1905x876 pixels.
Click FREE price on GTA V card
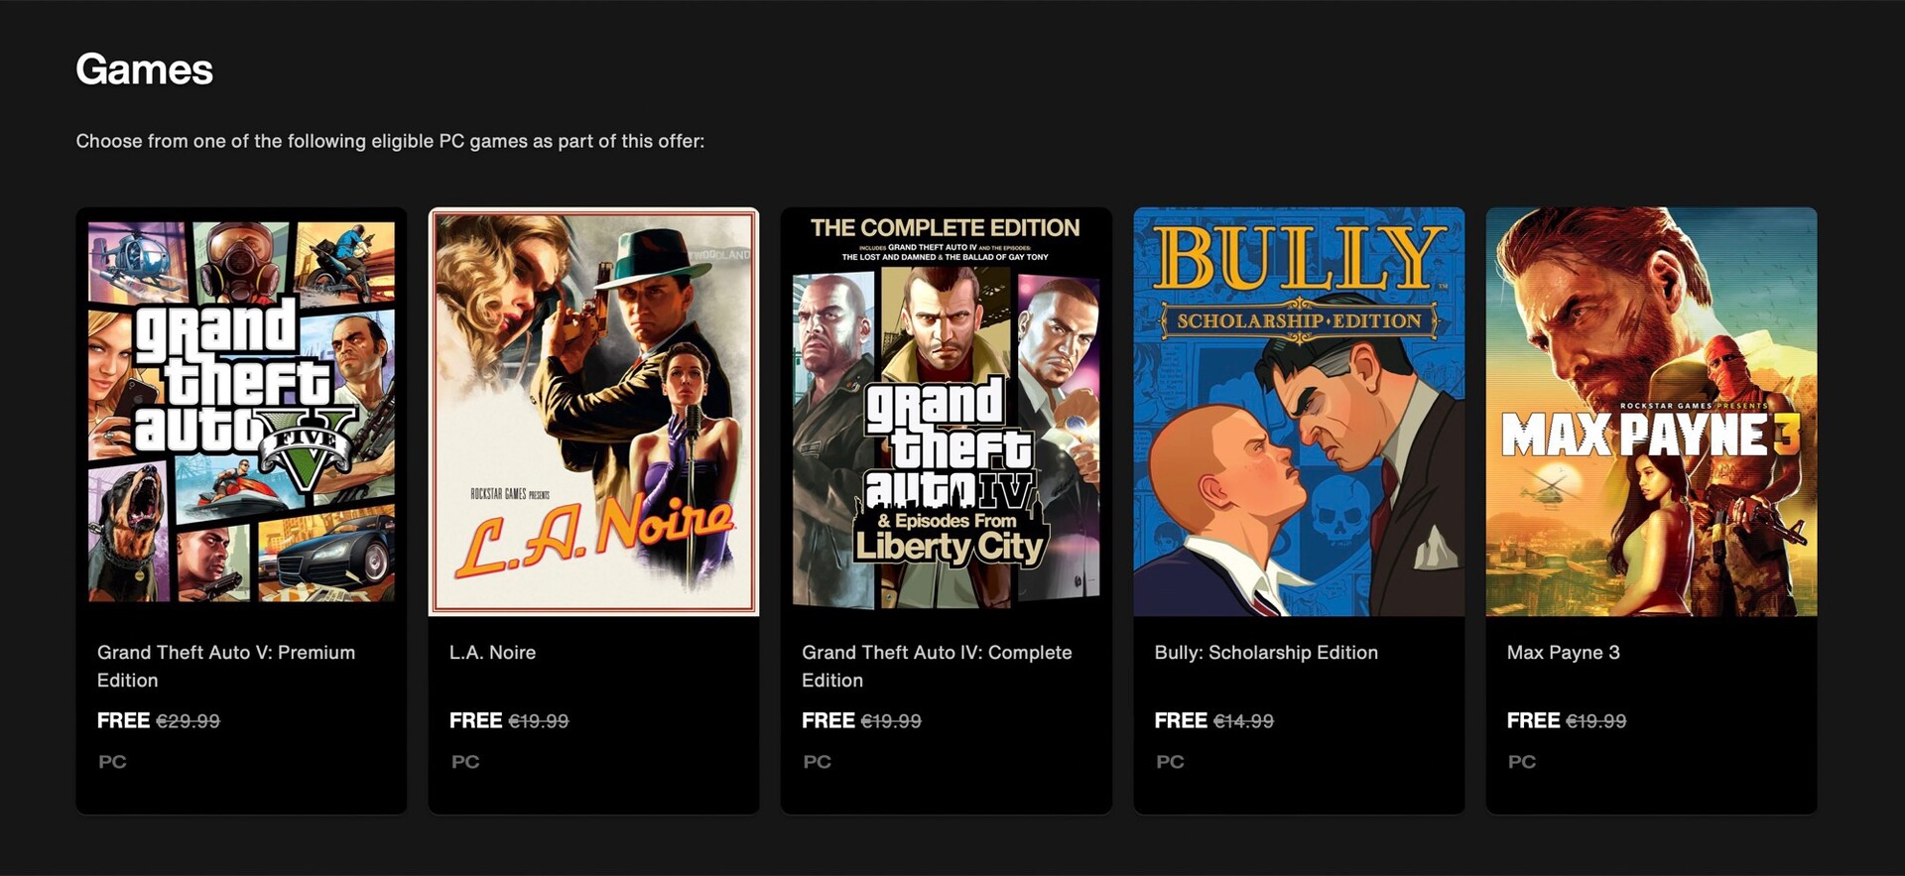tap(123, 721)
